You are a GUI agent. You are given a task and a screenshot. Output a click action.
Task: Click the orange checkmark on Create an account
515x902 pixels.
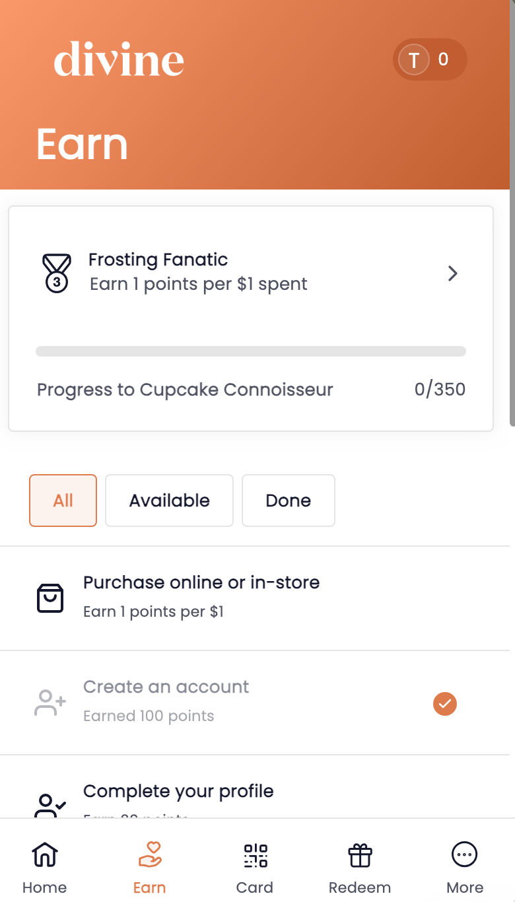click(445, 703)
